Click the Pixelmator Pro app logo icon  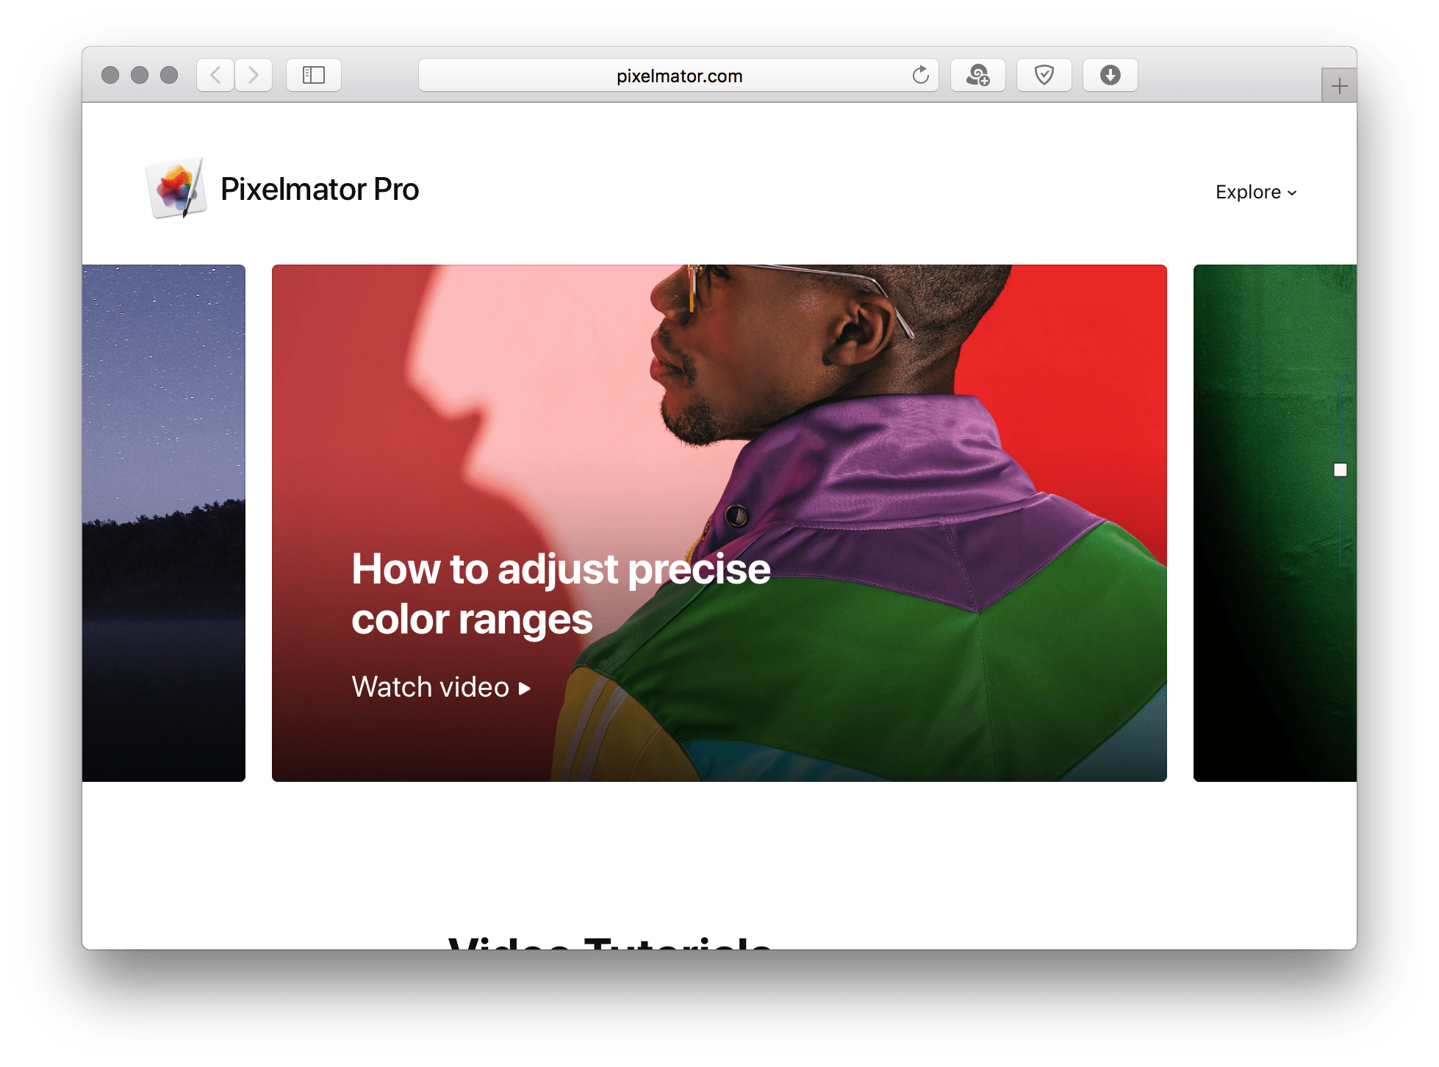(176, 188)
